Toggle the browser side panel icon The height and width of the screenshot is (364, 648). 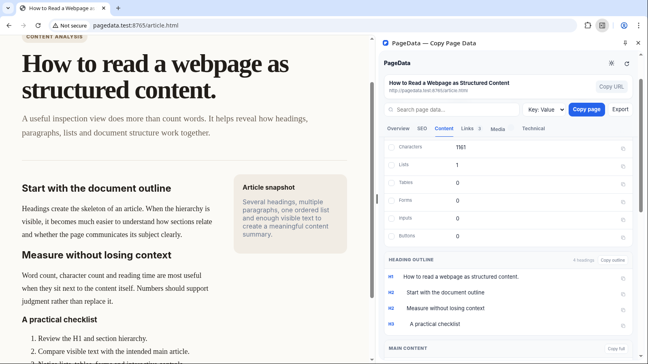(602, 25)
